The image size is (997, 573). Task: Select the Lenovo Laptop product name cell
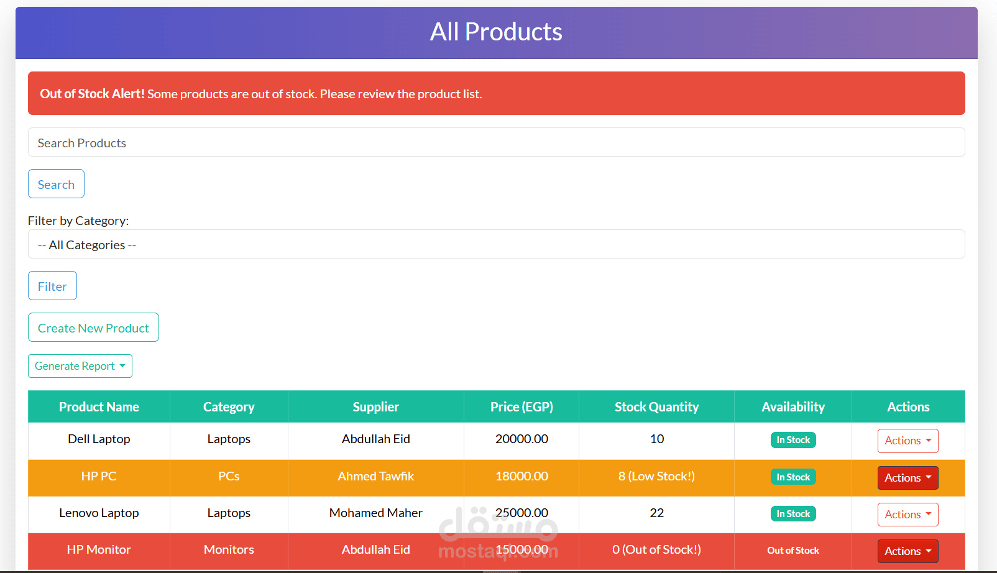pos(99,513)
